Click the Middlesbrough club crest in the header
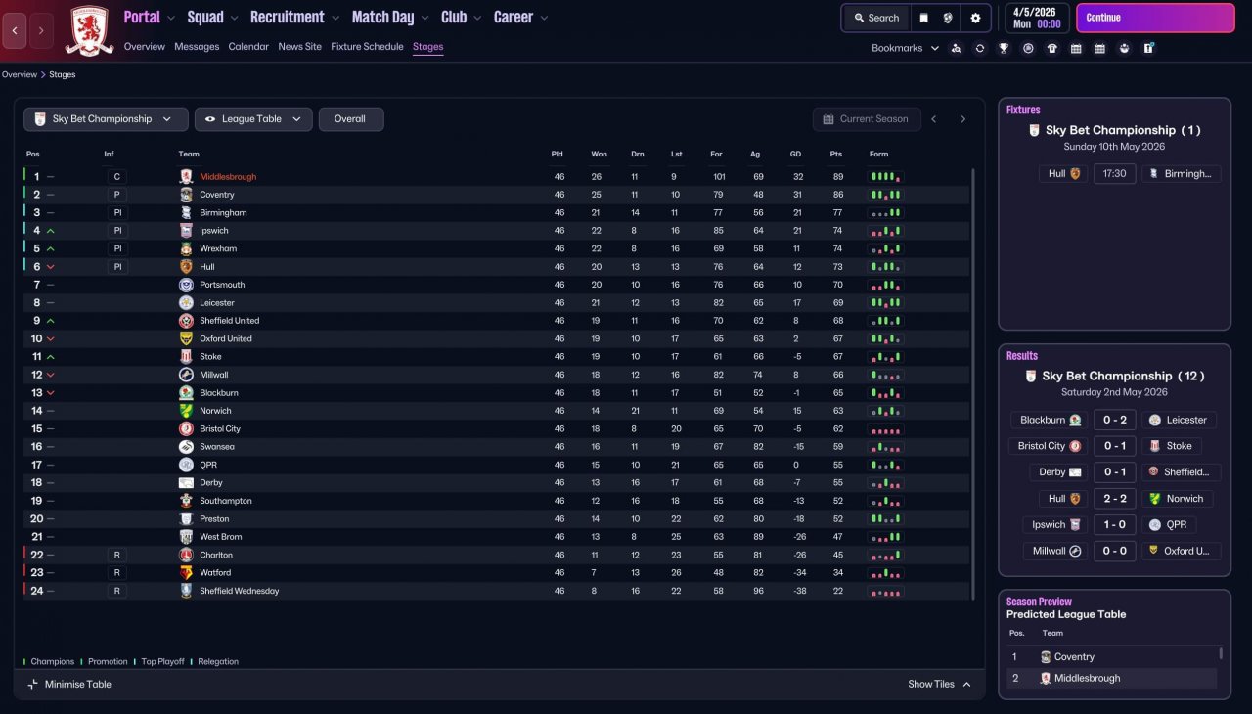The width and height of the screenshot is (1252, 714). [89, 30]
